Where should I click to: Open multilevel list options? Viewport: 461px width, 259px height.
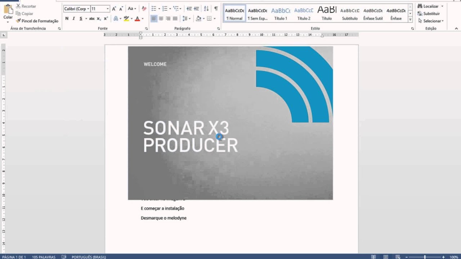click(x=176, y=9)
